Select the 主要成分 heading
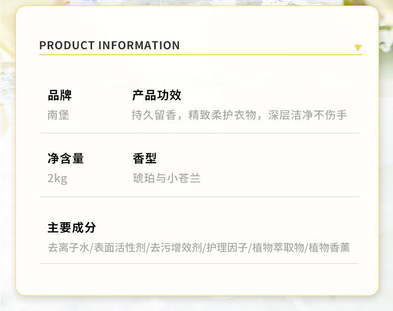The image size is (393, 311). point(72,227)
